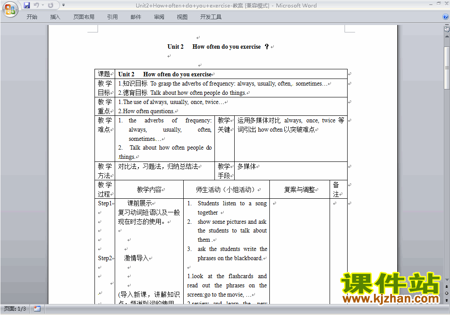Click 'phrases on the blackboard.' line
Screen dimensions: 450x315
pyautogui.click(x=230, y=258)
